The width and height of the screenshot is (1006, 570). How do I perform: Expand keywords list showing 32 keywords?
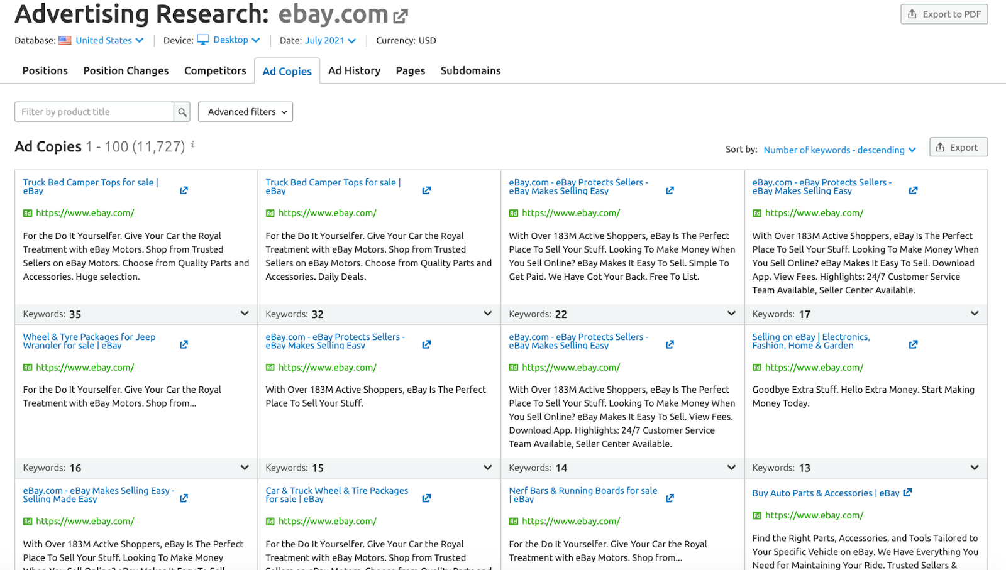click(487, 314)
